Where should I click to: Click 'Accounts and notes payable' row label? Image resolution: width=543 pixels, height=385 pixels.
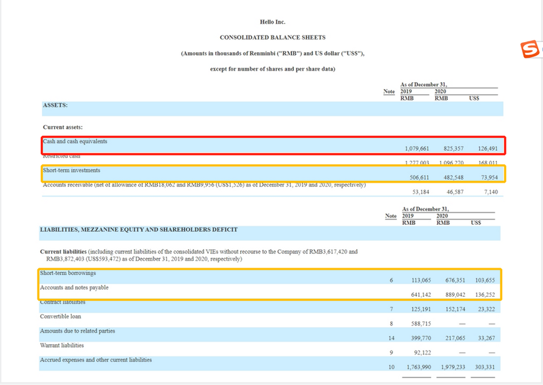coord(74,288)
